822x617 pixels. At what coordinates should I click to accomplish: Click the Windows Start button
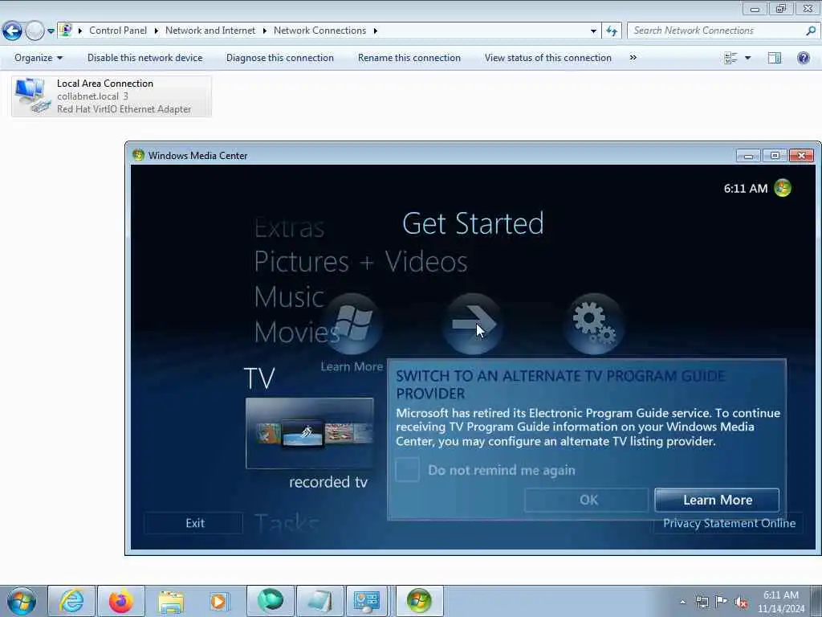point(22,601)
